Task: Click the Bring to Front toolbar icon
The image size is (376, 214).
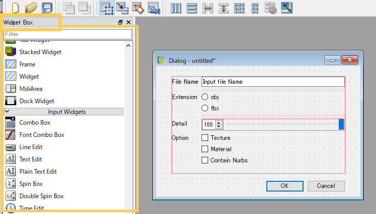Action: coord(84,8)
